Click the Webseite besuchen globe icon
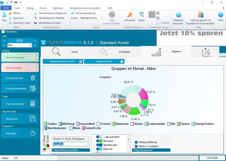The height and width of the screenshot is (161, 226). (x=178, y=15)
